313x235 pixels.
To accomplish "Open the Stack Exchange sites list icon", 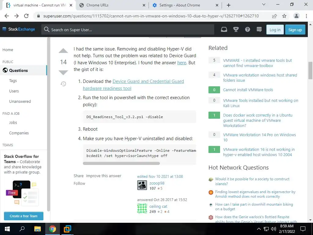I will [x=259, y=30].
